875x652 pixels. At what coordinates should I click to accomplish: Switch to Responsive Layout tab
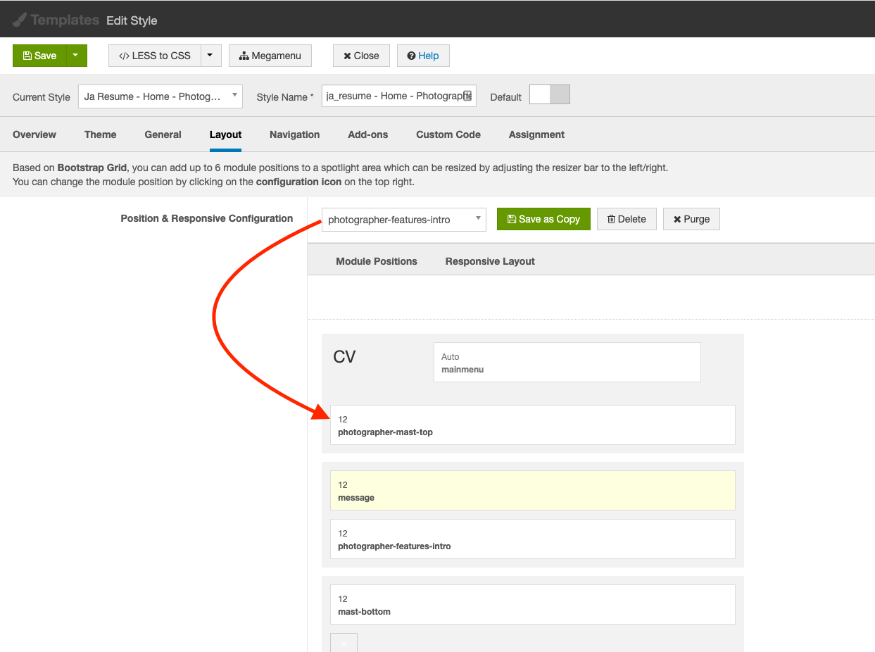[x=490, y=261]
